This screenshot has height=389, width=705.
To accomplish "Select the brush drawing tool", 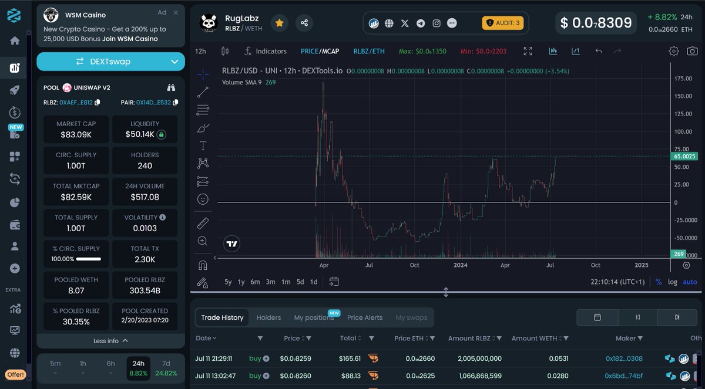I will (x=203, y=127).
